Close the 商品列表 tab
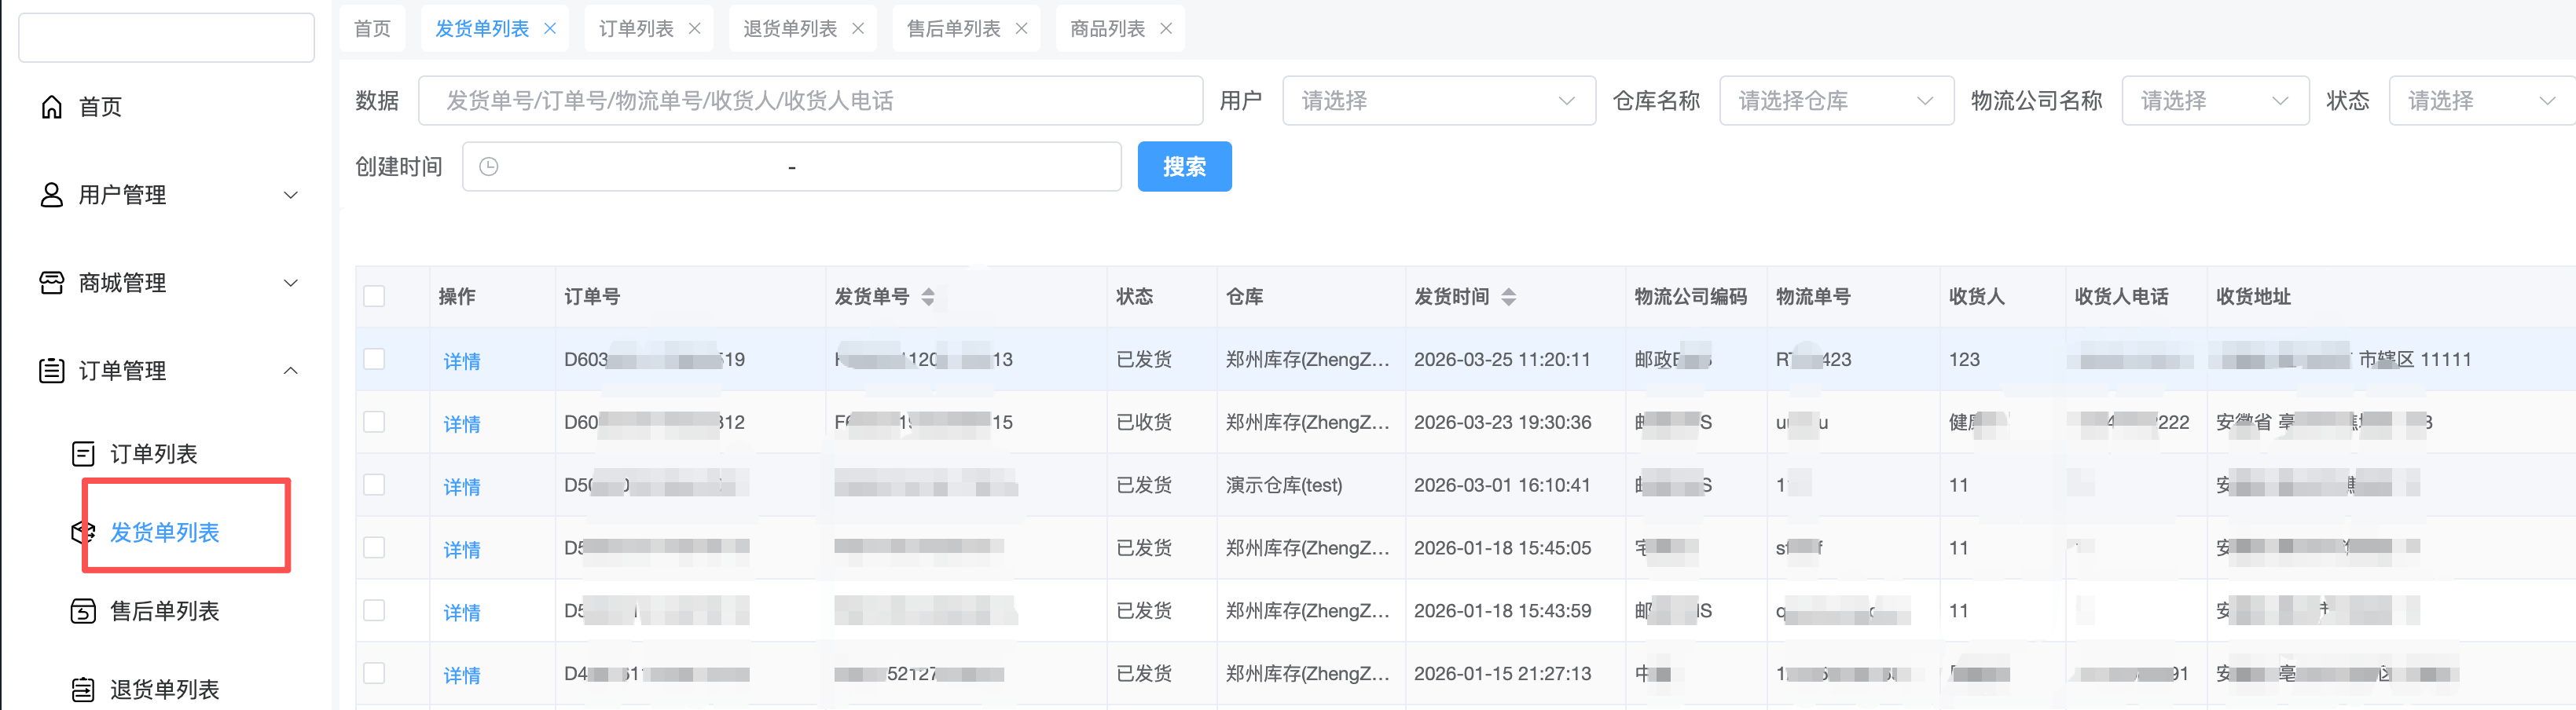Image resolution: width=2576 pixels, height=710 pixels. pos(1166,29)
